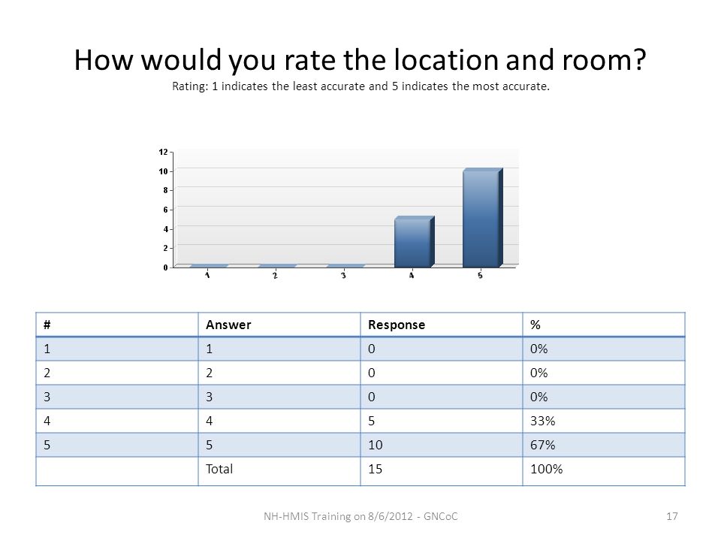
Task: Select the flat bar for rating 1
Action: pos(209,266)
